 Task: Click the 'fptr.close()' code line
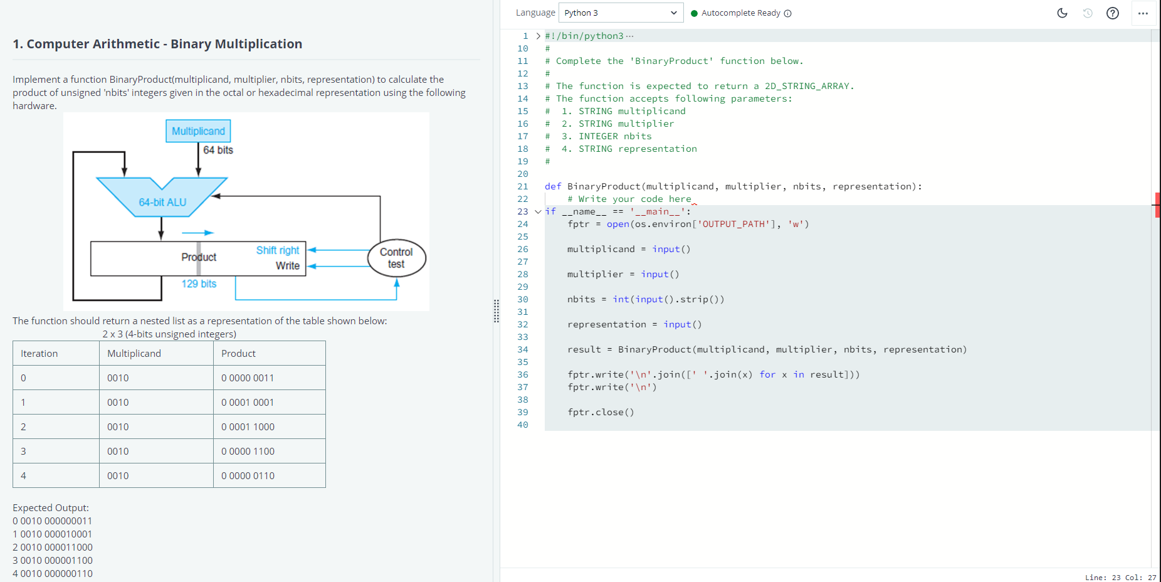click(601, 412)
